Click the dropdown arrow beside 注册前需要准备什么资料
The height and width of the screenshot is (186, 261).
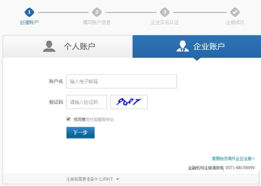118,179
